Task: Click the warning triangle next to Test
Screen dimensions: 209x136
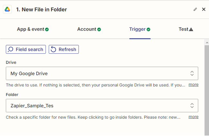Action: [x=191, y=29]
